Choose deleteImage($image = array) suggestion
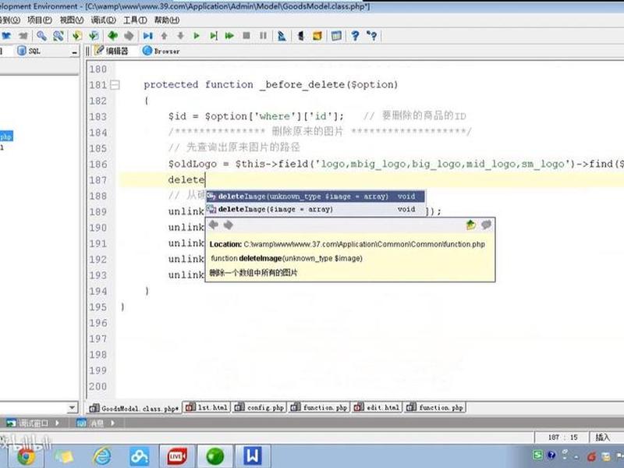This screenshot has width=624, height=468. pos(315,209)
